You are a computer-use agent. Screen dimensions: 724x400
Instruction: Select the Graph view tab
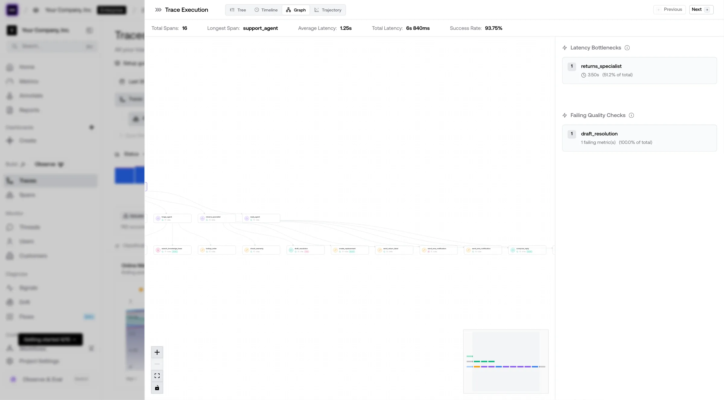pos(296,10)
